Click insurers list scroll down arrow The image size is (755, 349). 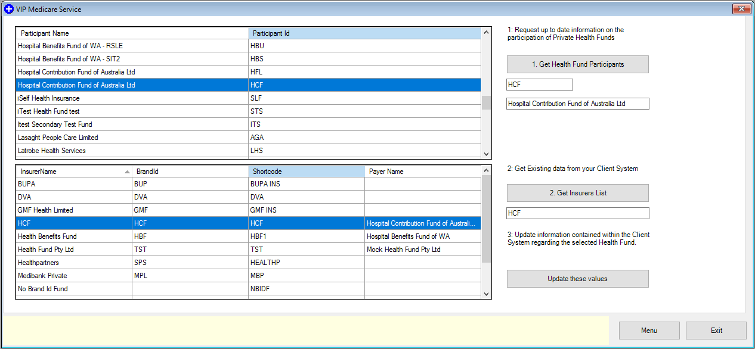tap(486, 294)
